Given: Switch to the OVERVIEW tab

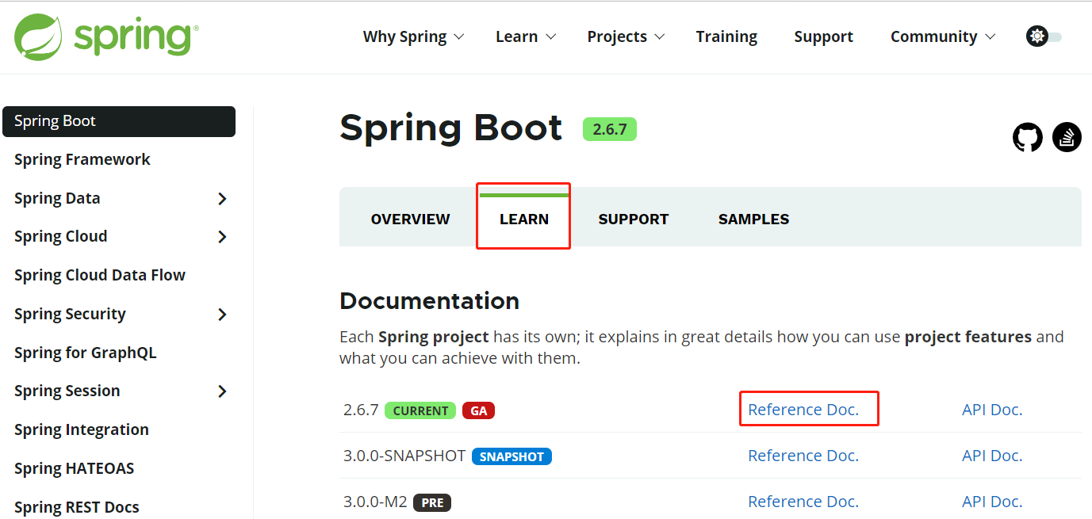Looking at the screenshot, I should coord(410,219).
